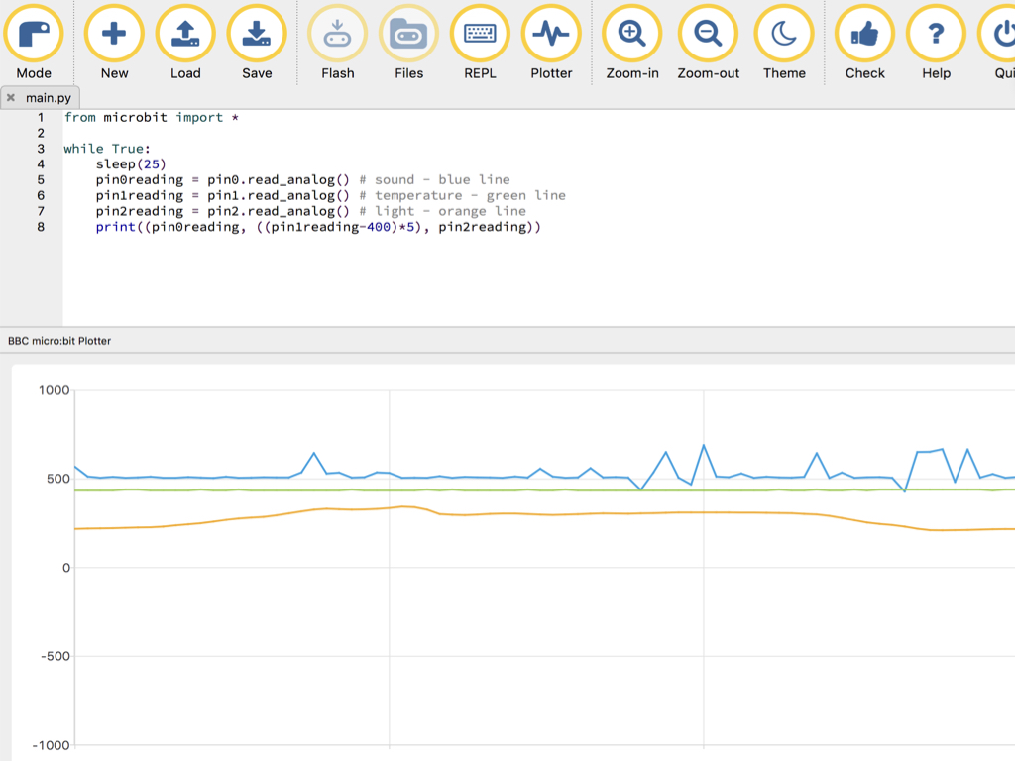Screen dimensions: 1015x761
Task: Click the 'BBC micro:bit Plotter' pane title
Action: point(58,341)
